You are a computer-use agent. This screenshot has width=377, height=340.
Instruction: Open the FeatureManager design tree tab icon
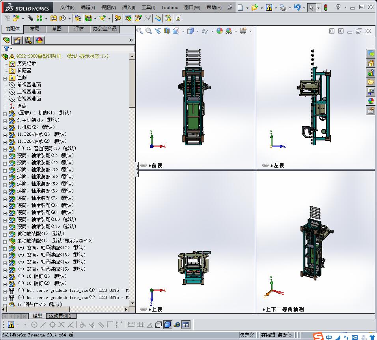[6, 40]
